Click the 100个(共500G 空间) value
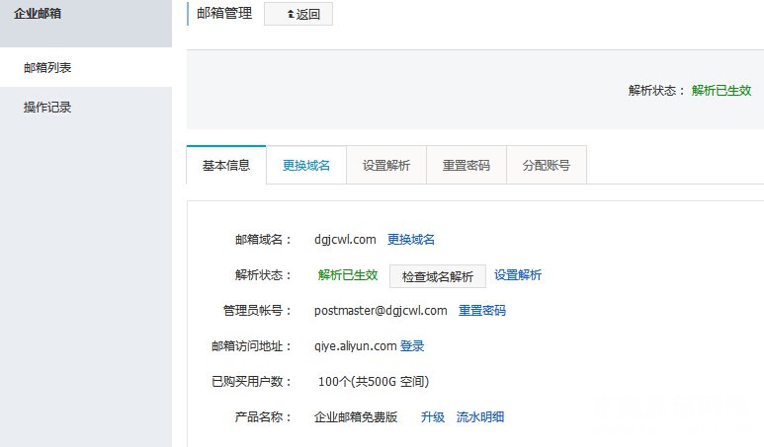Viewport: 764px width, 447px height. [374, 381]
